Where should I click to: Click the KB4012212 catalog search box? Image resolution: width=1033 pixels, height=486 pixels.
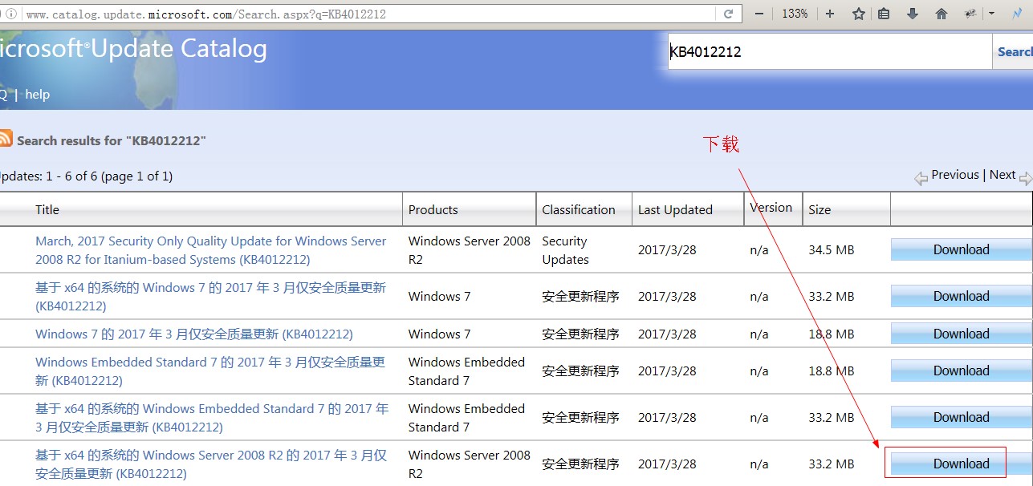(x=830, y=51)
